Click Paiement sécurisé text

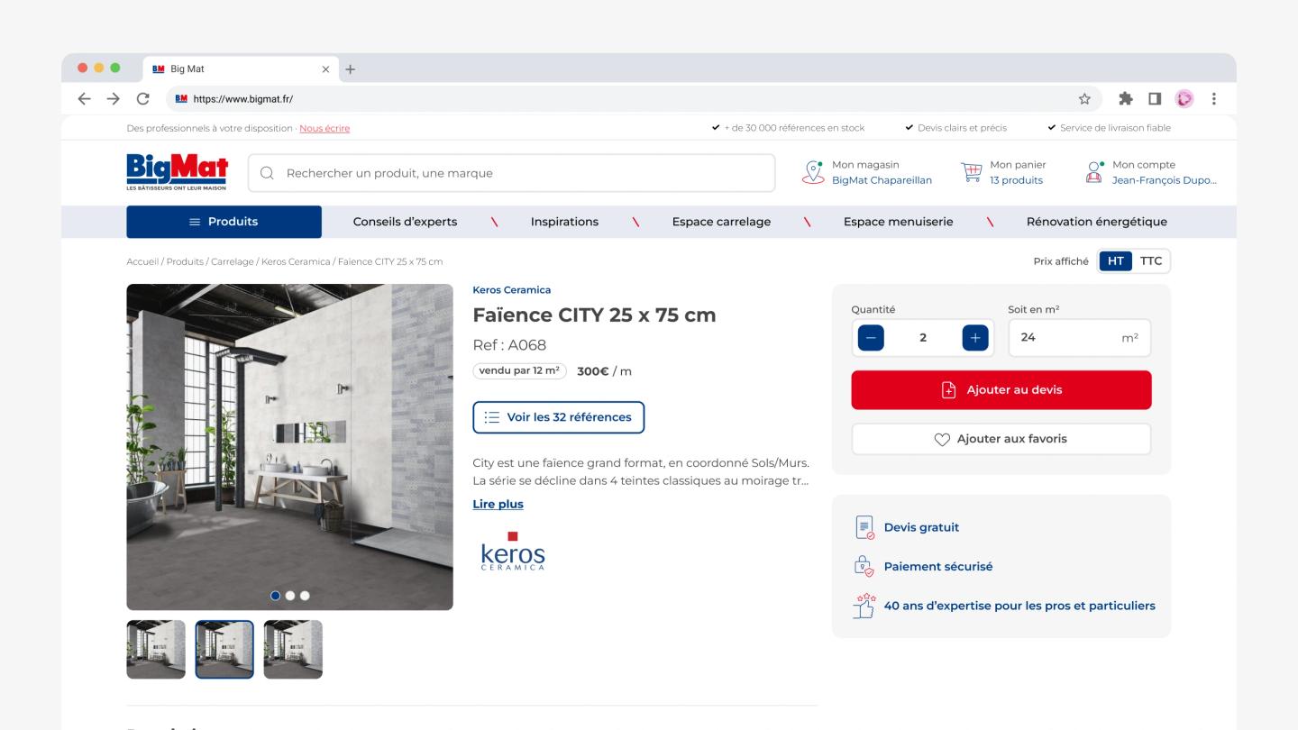pyautogui.click(x=938, y=567)
